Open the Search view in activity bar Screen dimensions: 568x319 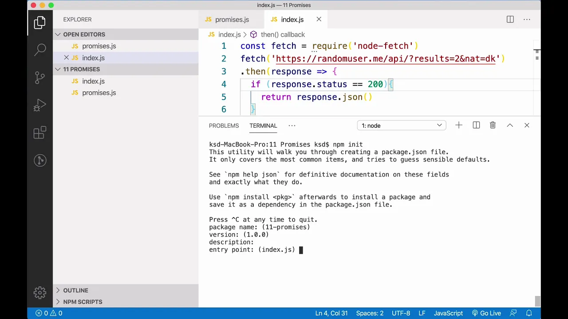[x=40, y=49]
